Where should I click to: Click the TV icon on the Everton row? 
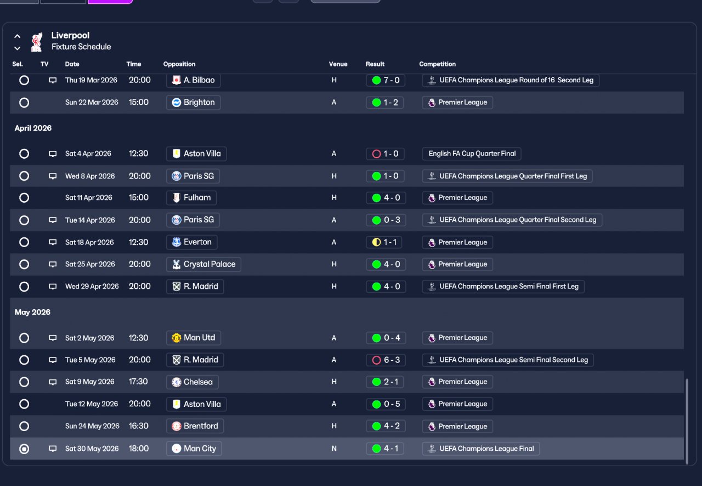point(53,242)
